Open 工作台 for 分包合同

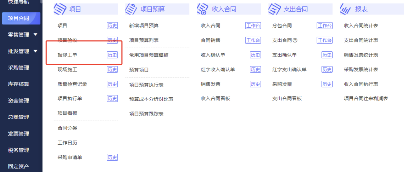[325, 26]
